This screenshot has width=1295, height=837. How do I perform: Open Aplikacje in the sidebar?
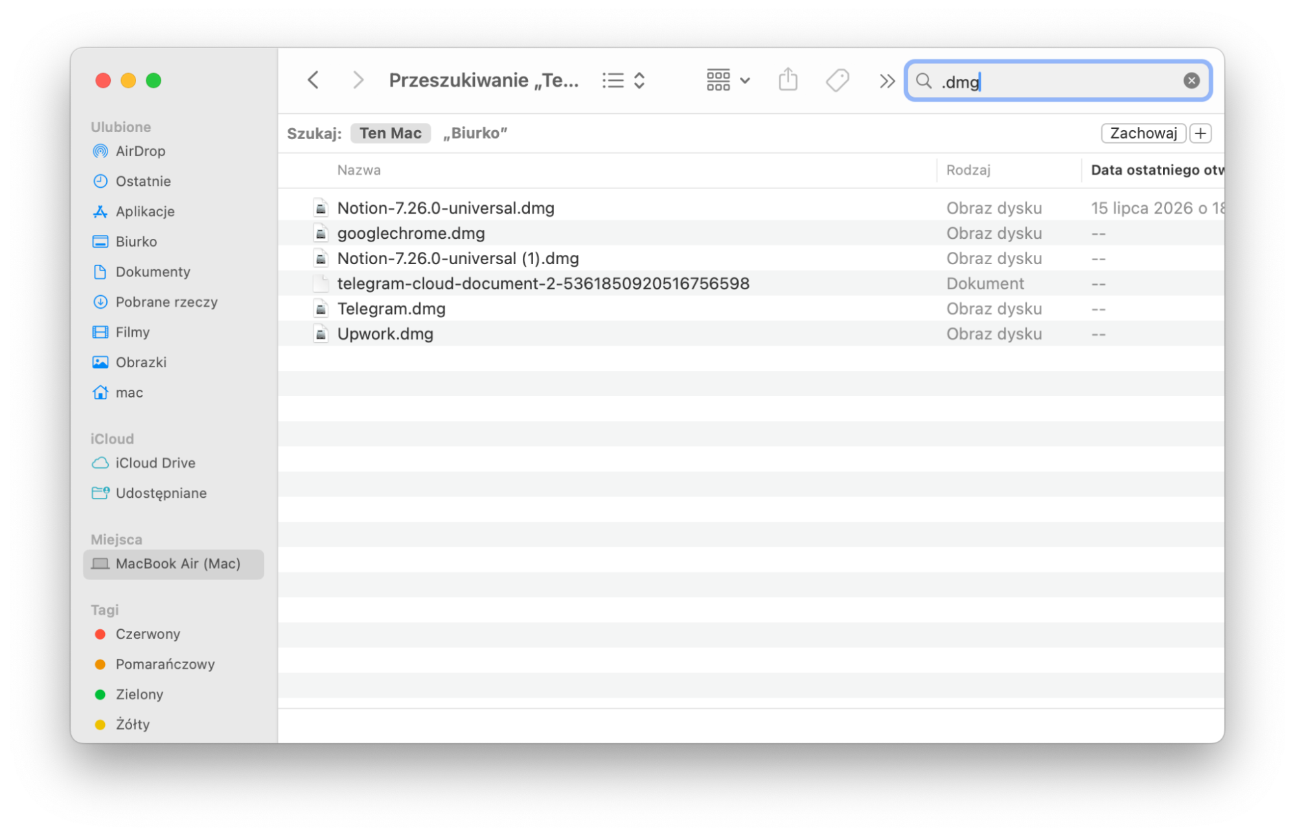tap(133, 212)
